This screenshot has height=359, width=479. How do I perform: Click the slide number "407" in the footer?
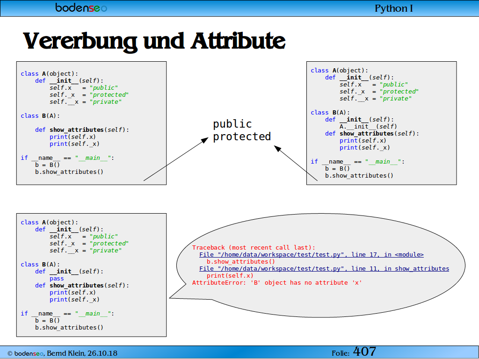[364, 352]
